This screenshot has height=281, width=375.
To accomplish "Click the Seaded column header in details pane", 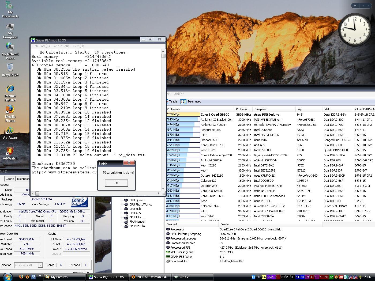I will [x=192, y=224].
